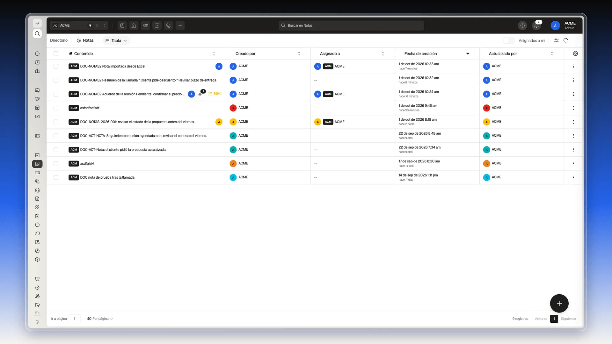Toggle the Asignados a mí switch
This screenshot has height=344, width=612.
click(509, 40)
